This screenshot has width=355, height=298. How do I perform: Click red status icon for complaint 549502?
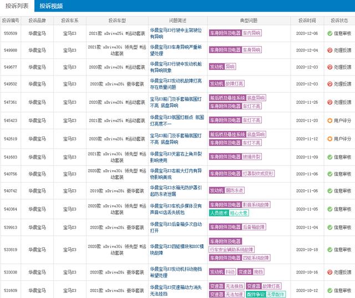click(329, 84)
